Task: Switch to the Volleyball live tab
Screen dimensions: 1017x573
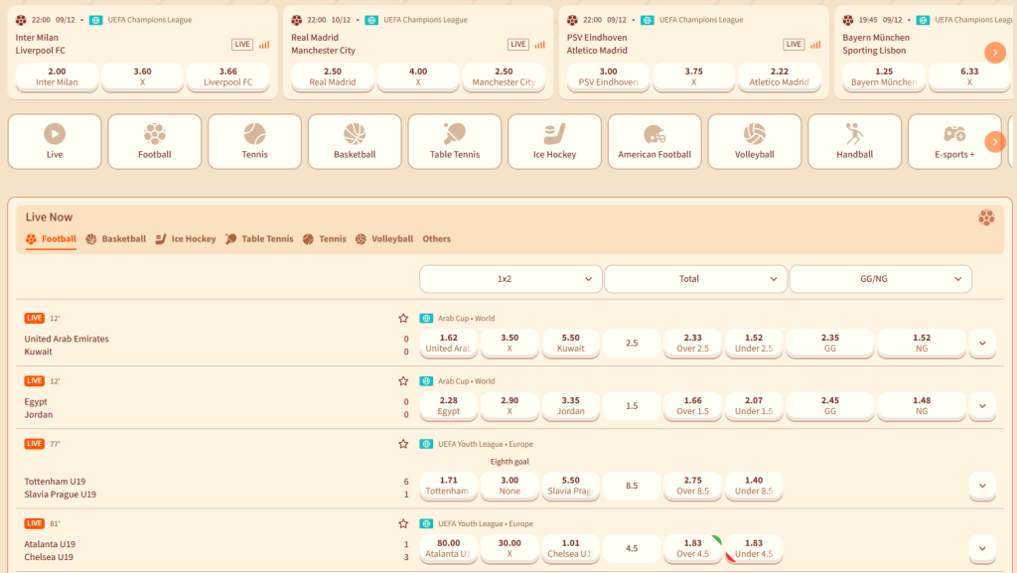Action: pyautogui.click(x=384, y=239)
